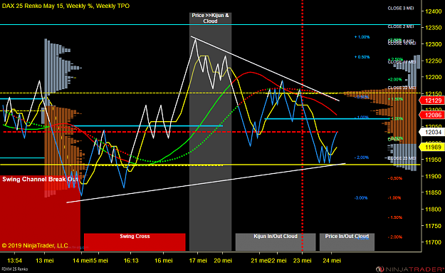Click the 11950 price axis label
This screenshot has height=273, width=445.
[434, 160]
